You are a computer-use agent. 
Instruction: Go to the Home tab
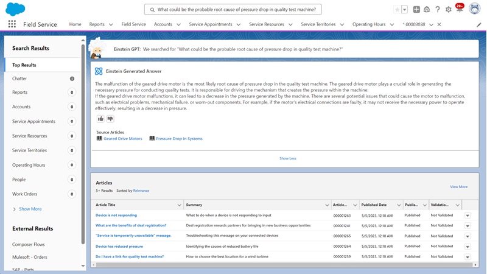coord(75,24)
